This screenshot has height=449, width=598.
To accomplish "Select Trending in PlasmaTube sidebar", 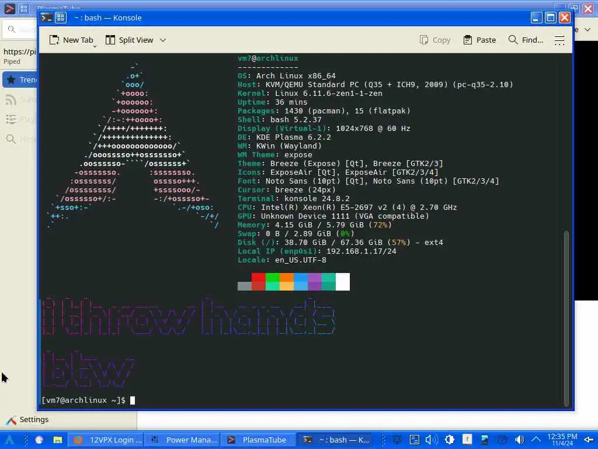I will tap(20, 80).
